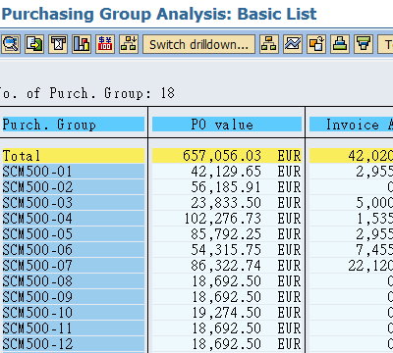Image resolution: width=393 pixels, height=353 pixels.
Task: Click invoice amount starting 5,000 for SCM500-03
Action: pyautogui.click(x=351, y=203)
